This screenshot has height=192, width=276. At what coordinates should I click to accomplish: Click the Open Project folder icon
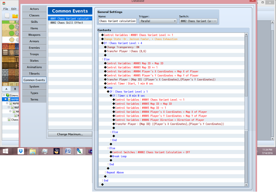point(15,16)
